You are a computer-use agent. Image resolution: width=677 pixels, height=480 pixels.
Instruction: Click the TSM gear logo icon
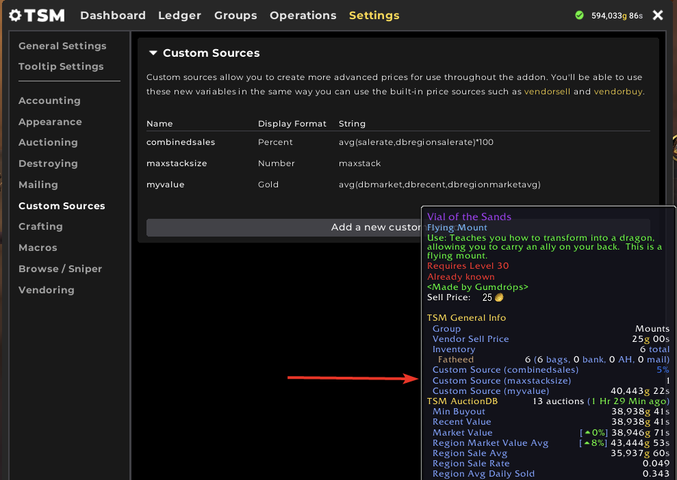15,16
